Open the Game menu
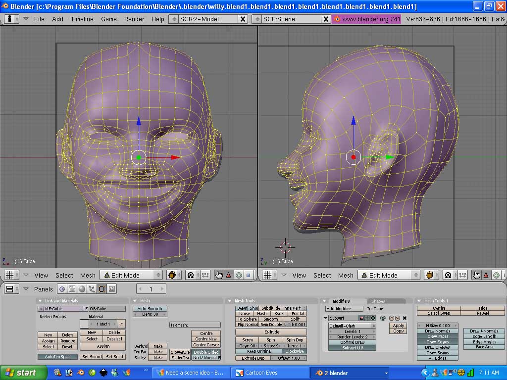Screen dimensions: 507x380 pos(108,19)
